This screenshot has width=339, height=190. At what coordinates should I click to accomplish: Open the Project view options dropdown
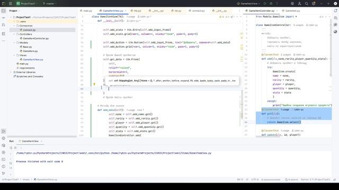click(x=14, y=11)
